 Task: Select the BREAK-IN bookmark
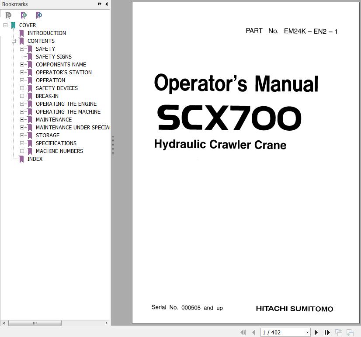(47, 96)
